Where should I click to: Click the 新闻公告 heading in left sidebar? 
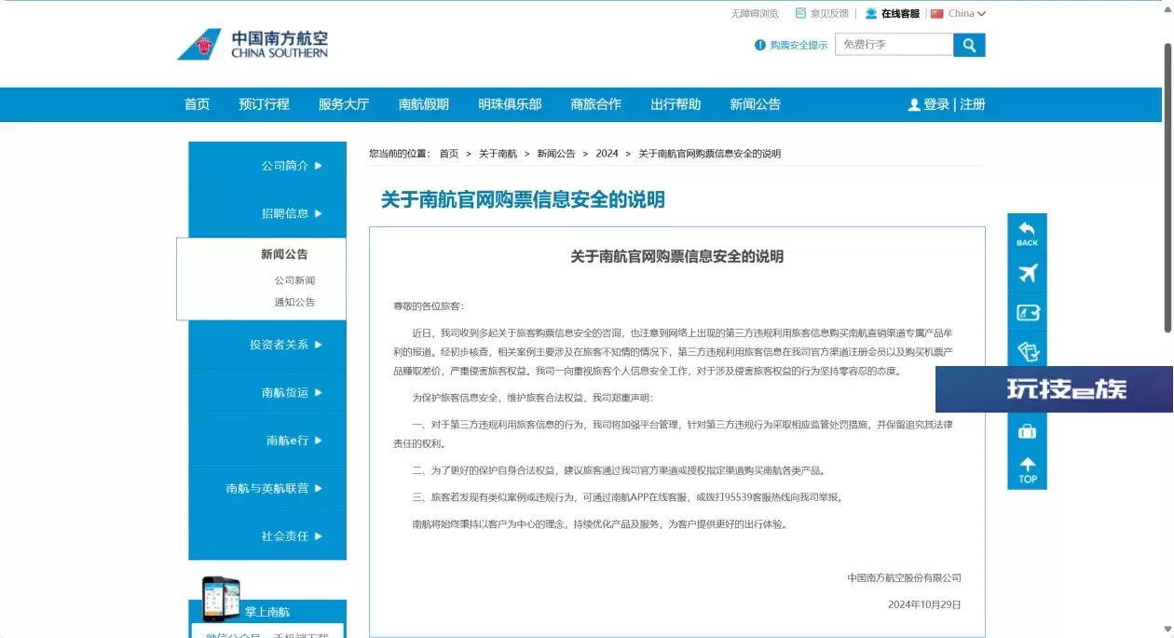point(284,254)
